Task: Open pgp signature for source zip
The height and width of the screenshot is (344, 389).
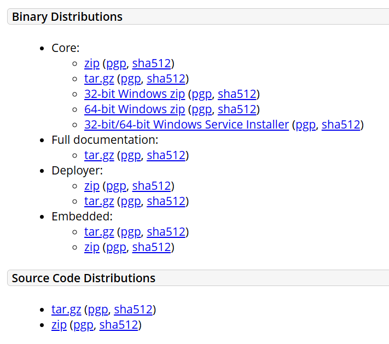Action: tap(83, 325)
